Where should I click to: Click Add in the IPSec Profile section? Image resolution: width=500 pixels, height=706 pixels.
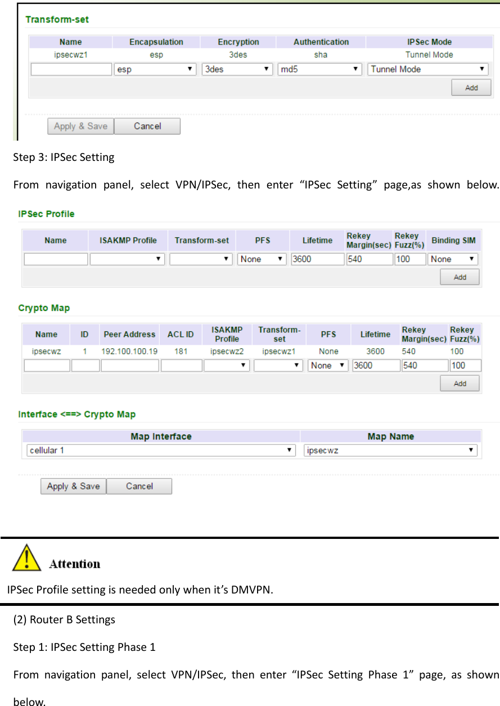point(459,277)
